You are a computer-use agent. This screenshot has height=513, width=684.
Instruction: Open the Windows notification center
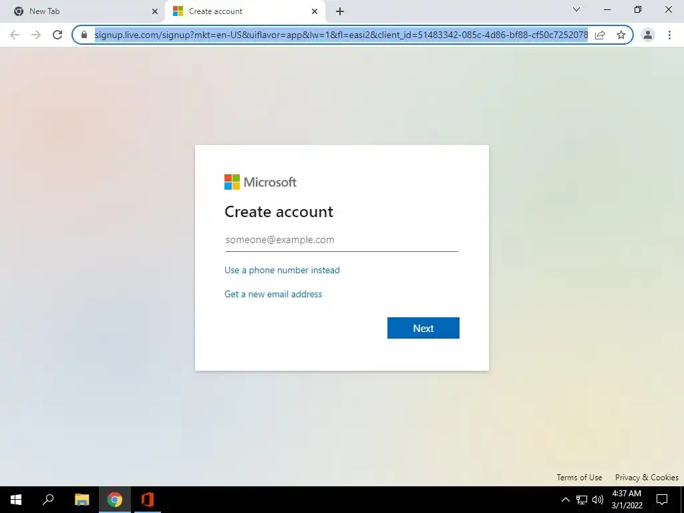click(x=662, y=500)
